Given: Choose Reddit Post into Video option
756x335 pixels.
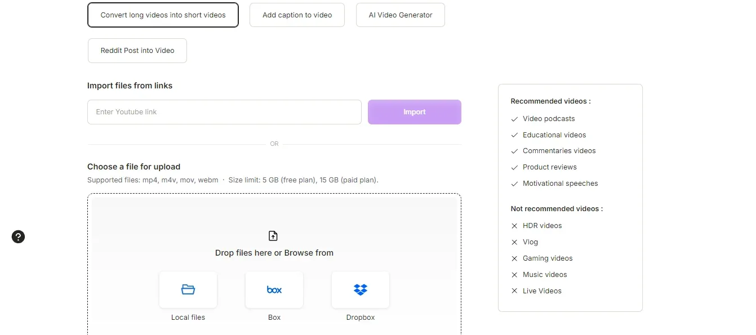Looking at the screenshot, I should [x=137, y=51].
